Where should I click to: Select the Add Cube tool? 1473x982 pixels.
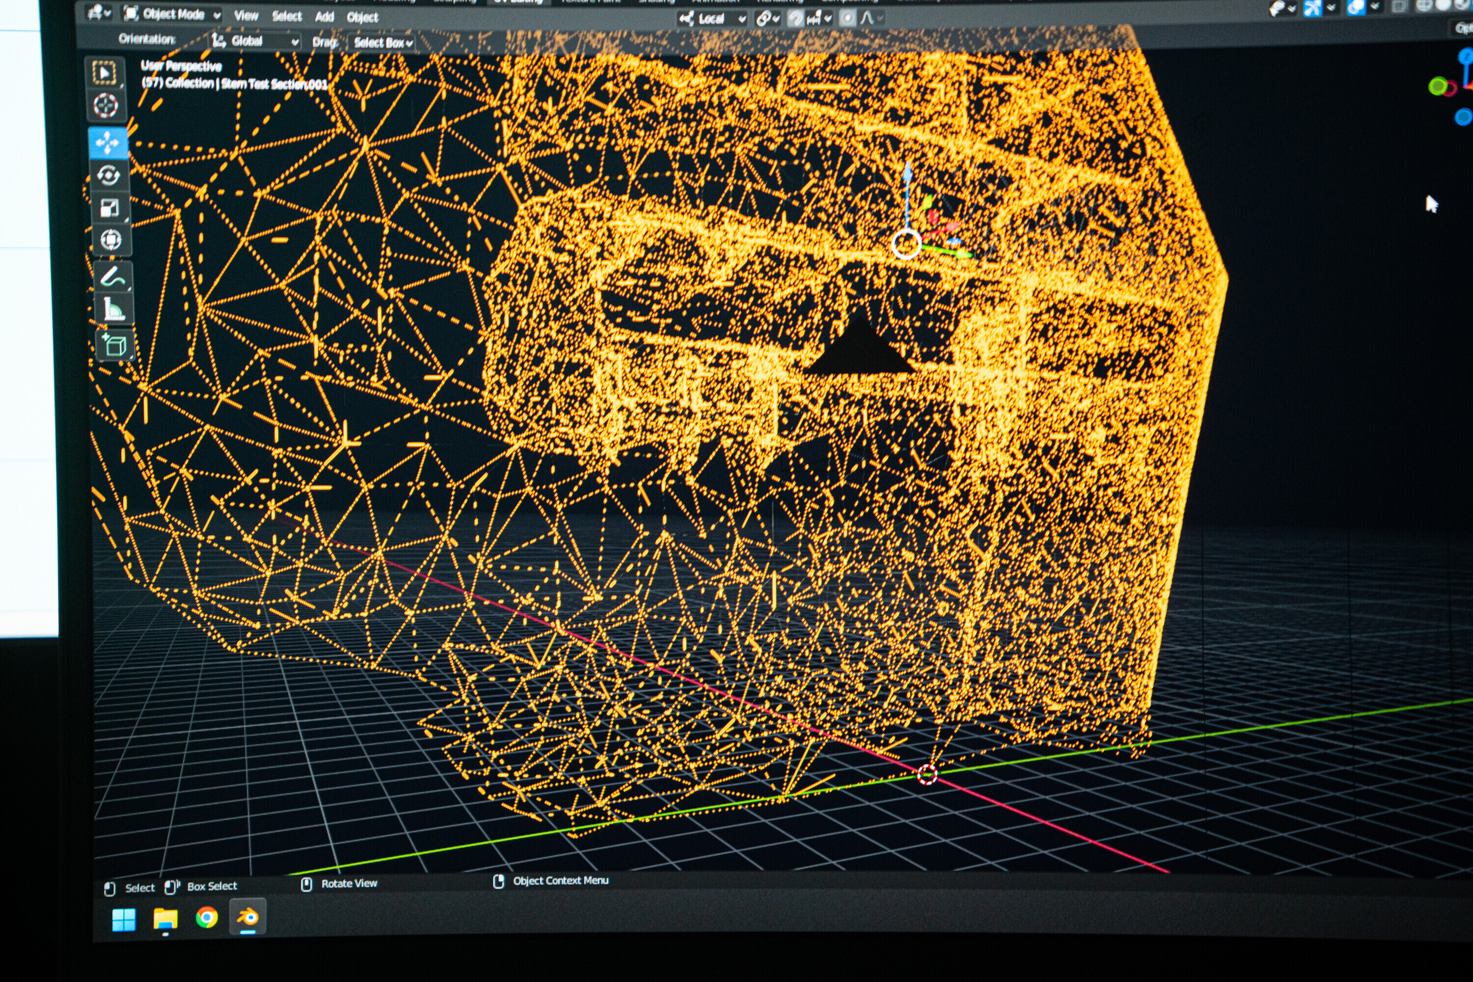115,345
